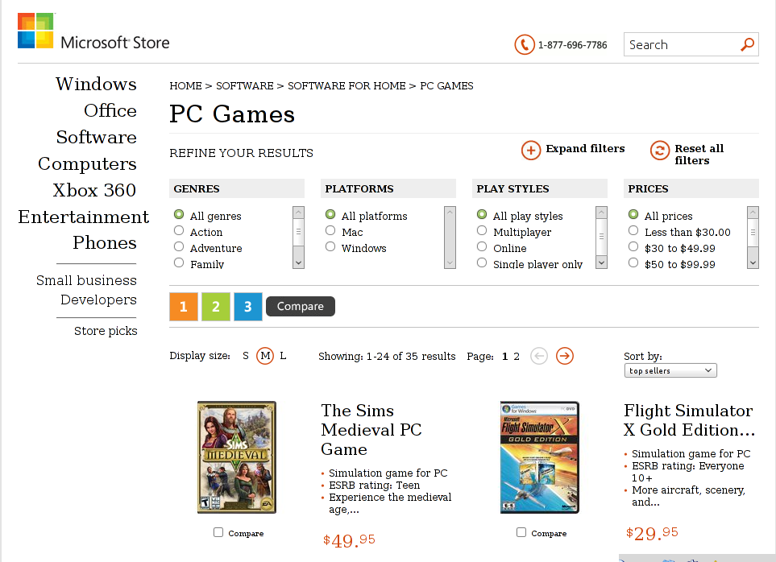The image size is (776, 562).
Task: Select the Windows platform radio button
Action: [330, 246]
